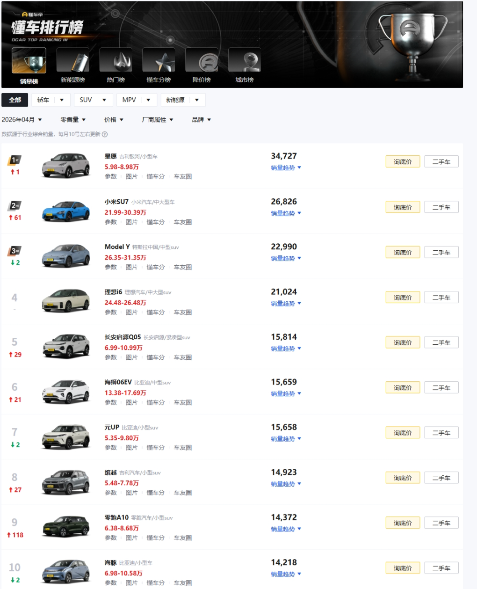477x589 pixels.
Task: Open the 长安启源Q05 car thumbnail
Action: click(x=66, y=346)
